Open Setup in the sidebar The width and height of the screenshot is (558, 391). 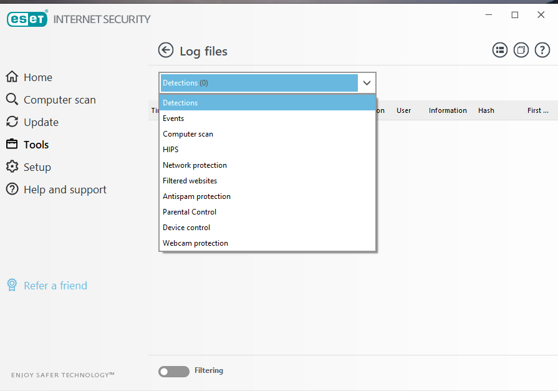pos(29,167)
